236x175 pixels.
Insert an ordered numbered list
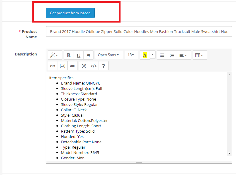(x=172, y=55)
